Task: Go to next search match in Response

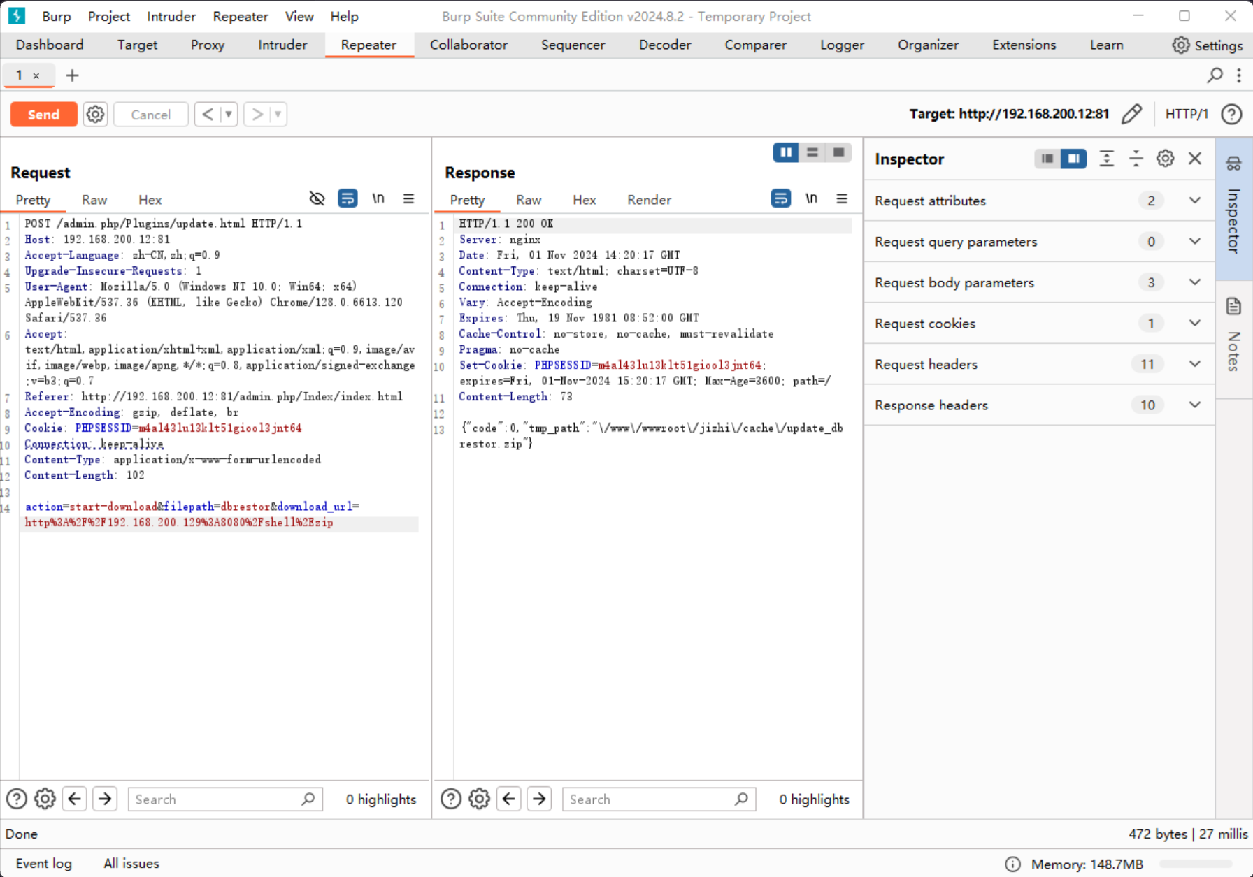Action: point(539,799)
